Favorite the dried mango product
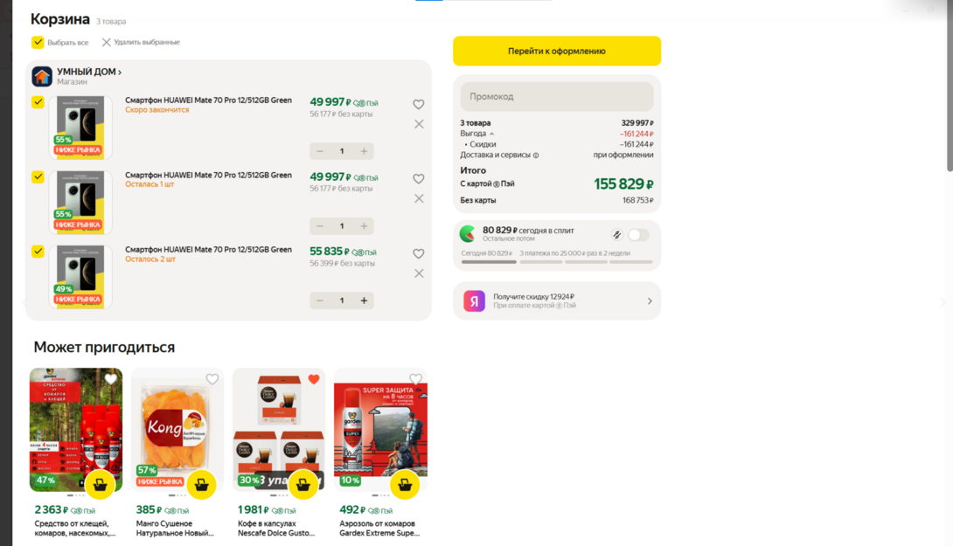Image resolution: width=953 pixels, height=546 pixels. pos(212,379)
